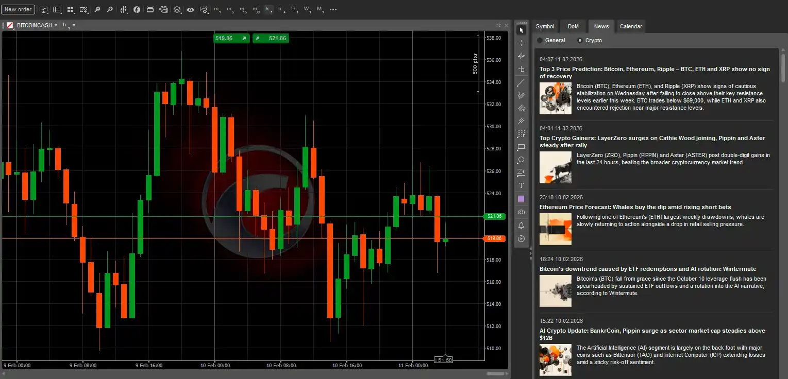Select the Text annotation tool
The image size is (788, 379).
[x=521, y=185]
